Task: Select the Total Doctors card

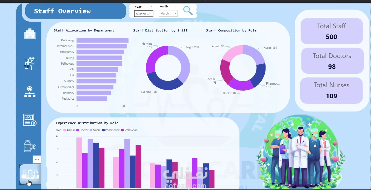Action: click(332, 61)
